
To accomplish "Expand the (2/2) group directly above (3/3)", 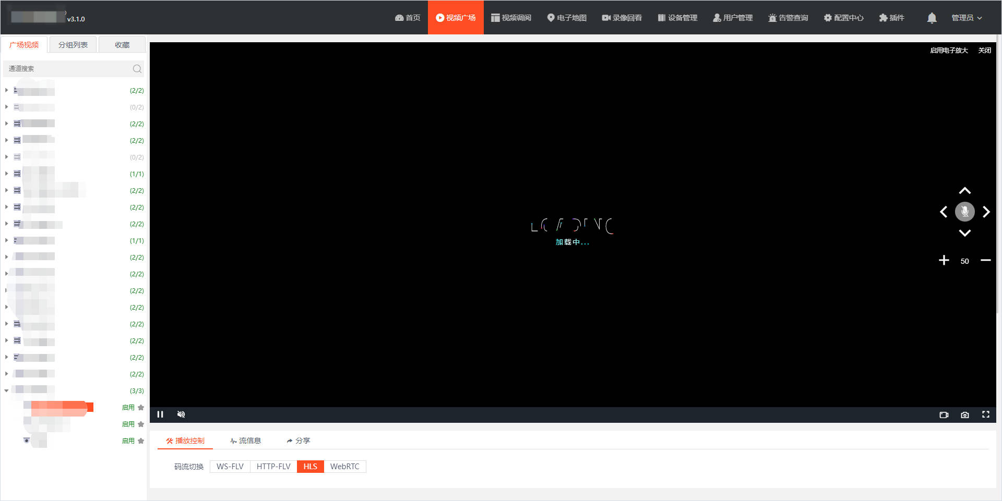I will pos(6,374).
